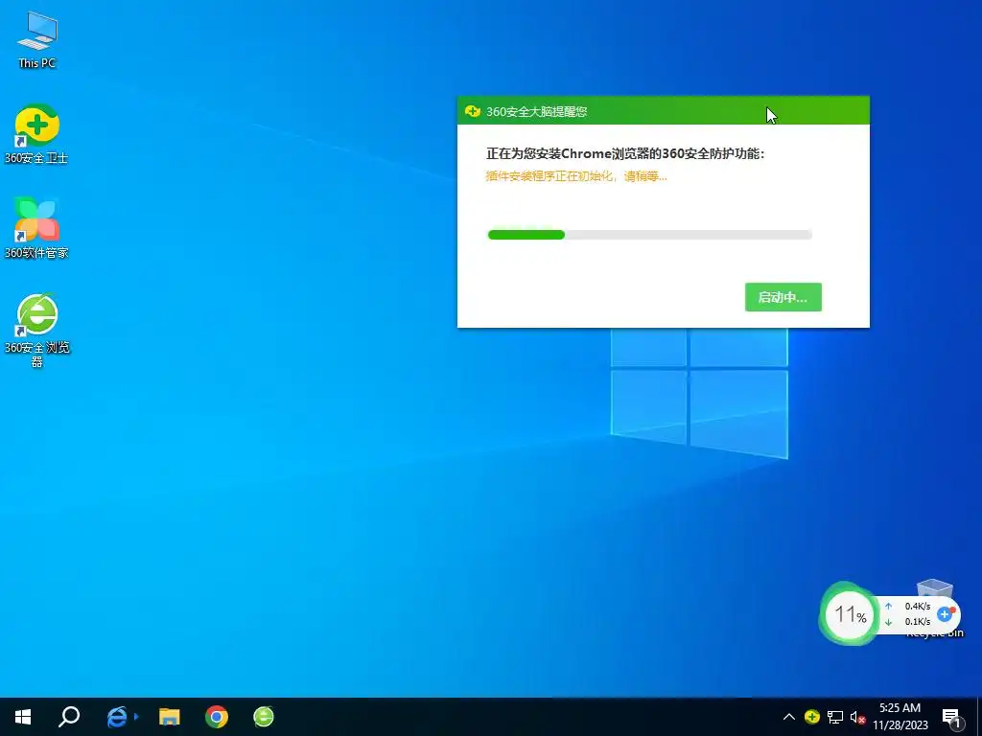Click the 360安全大脑提醒您 title text
This screenshot has width=982, height=736.
pyautogui.click(x=537, y=111)
